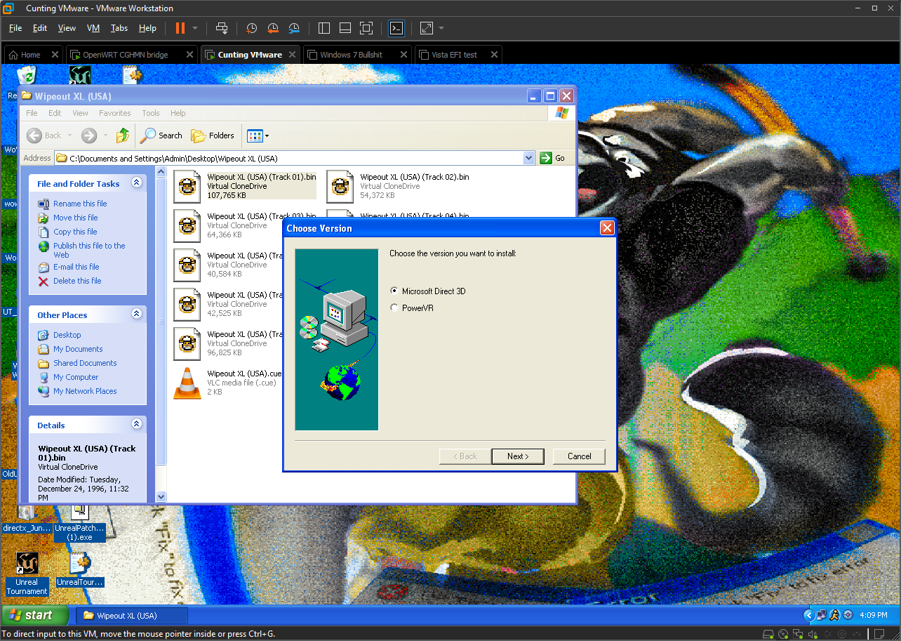
Task: Open the VMware power options dropdown arrow
Action: click(195, 28)
